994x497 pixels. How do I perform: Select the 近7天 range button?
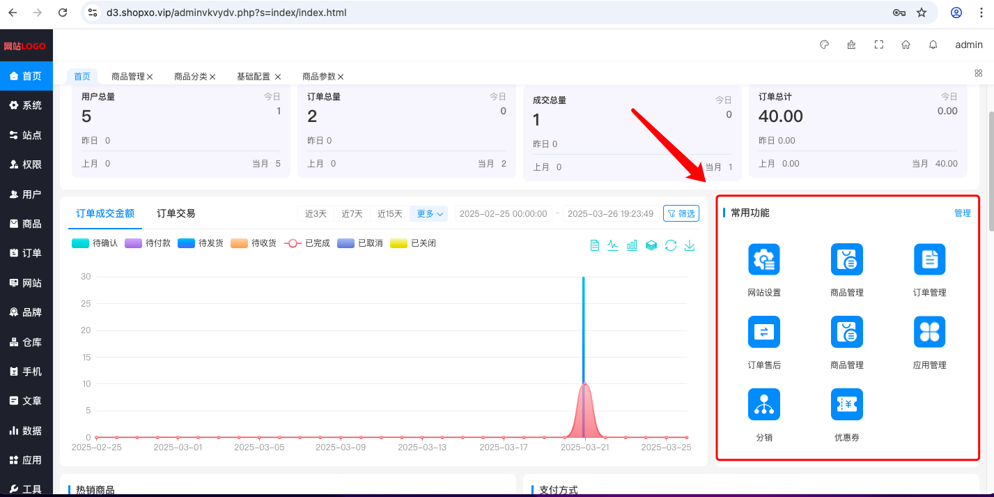(x=352, y=213)
